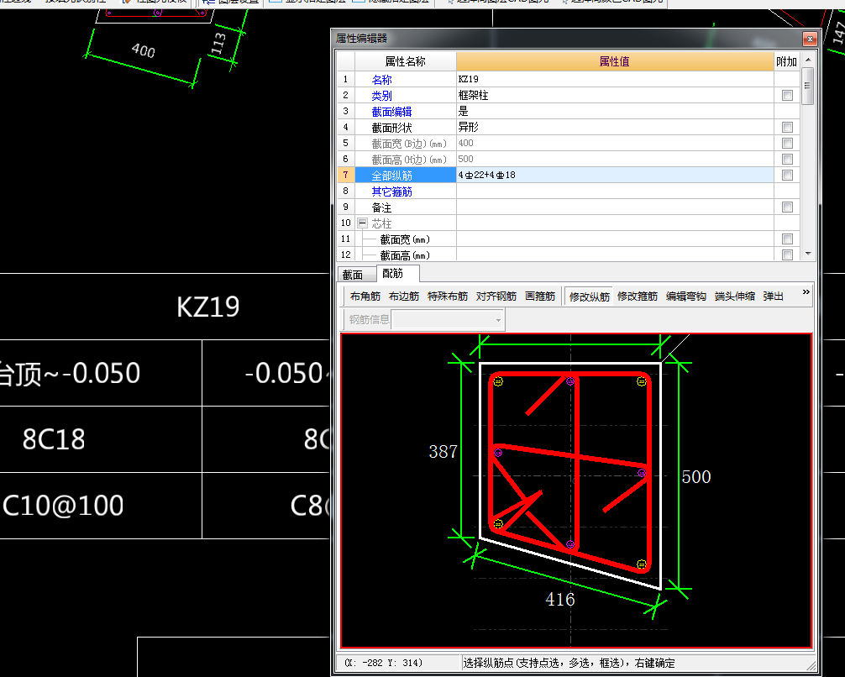Click the 387 dimension label
The width and height of the screenshot is (845, 677).
point(443,452)
